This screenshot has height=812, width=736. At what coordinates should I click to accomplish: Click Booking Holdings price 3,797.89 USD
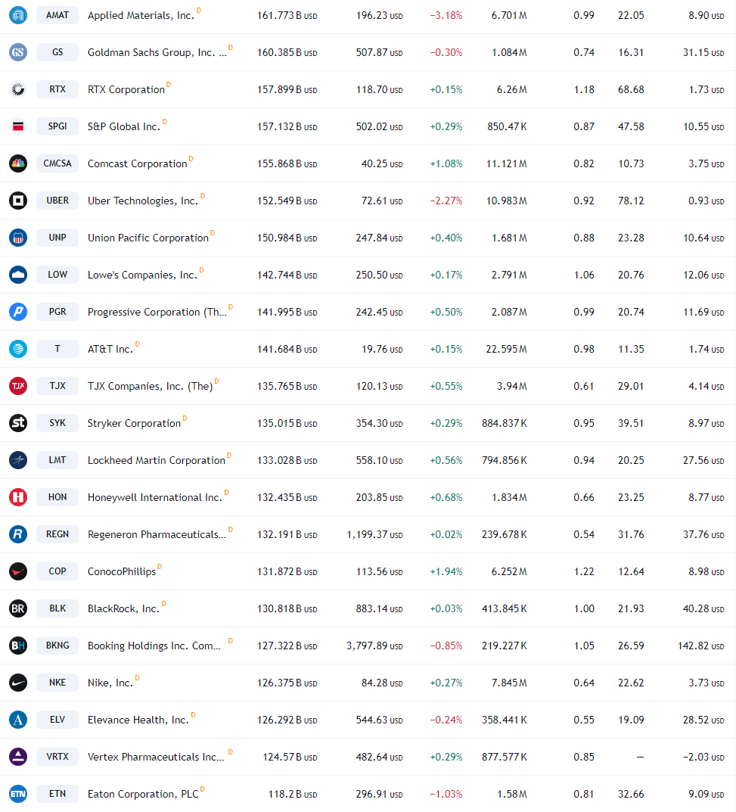pos(374,646)
